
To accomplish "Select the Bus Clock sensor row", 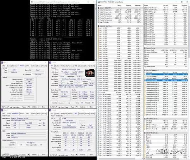I will 120,92.
